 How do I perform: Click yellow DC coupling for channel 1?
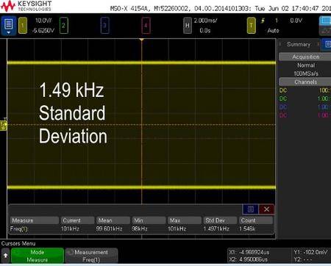point(283,90)
